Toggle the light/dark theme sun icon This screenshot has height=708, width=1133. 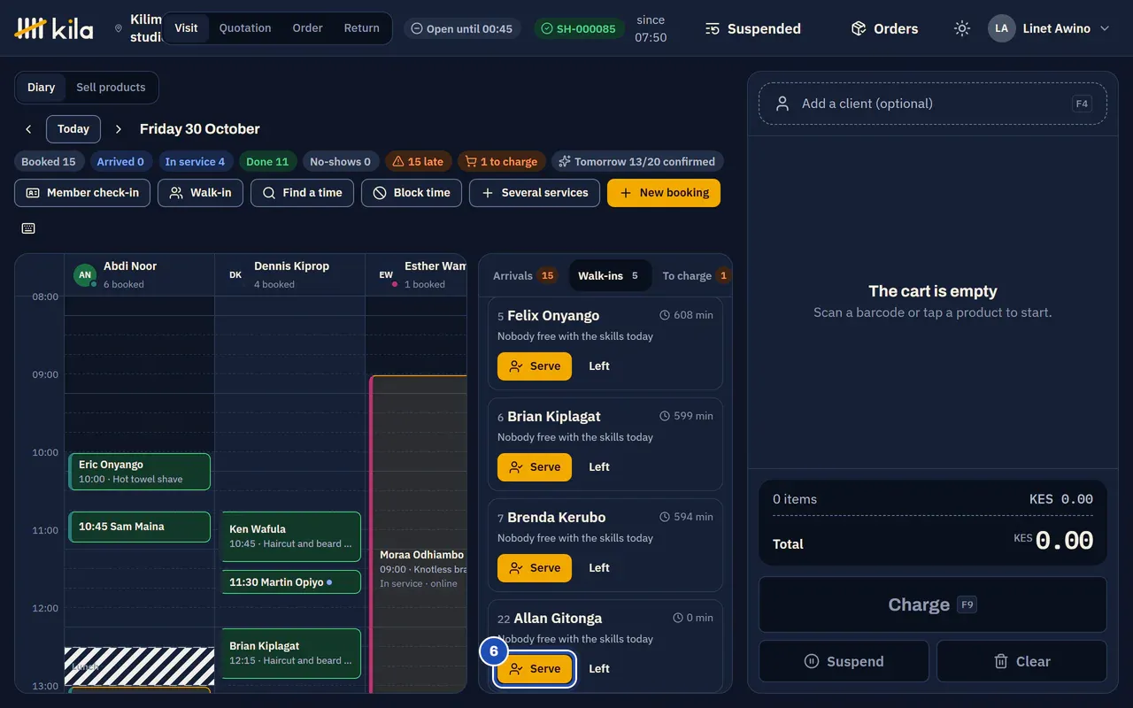point(962,28)
